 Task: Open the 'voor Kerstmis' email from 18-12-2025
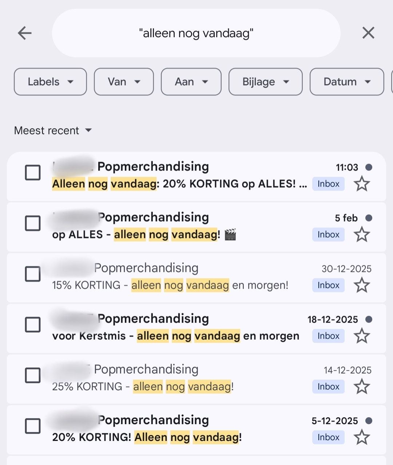click(175, 336)
